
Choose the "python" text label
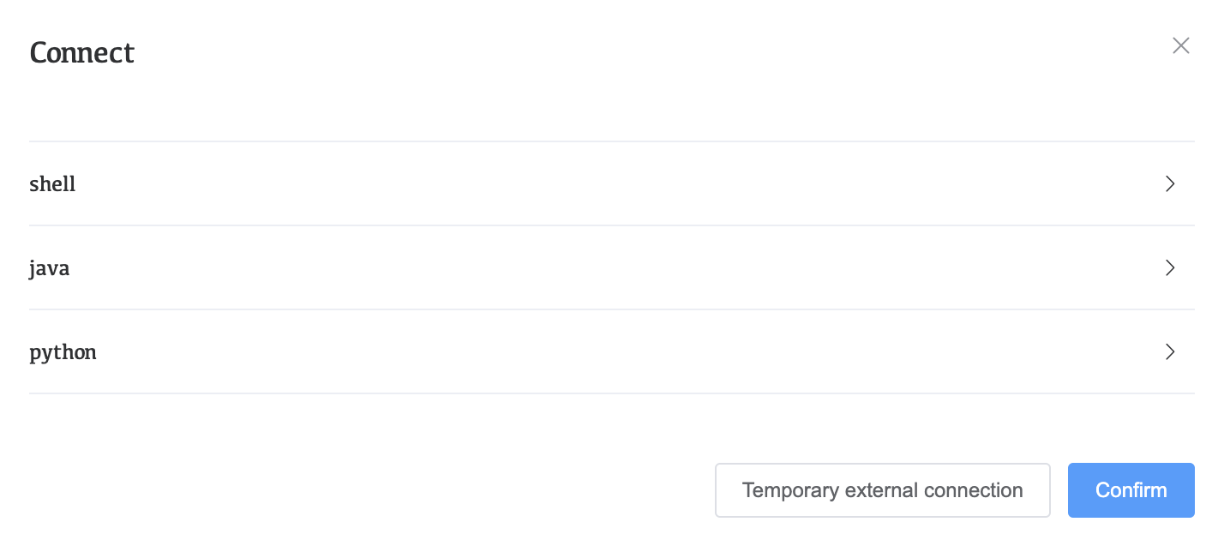tap(63, 352)
